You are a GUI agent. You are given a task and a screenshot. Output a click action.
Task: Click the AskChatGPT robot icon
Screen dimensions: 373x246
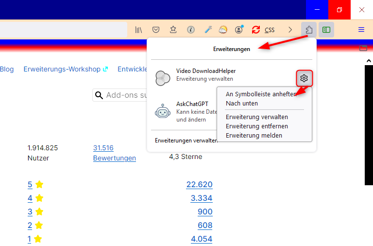[x=163, y=111]
